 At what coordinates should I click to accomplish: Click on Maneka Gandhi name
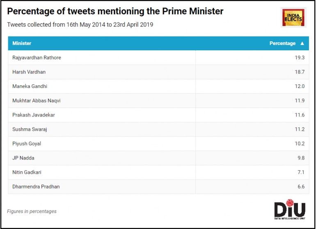[x=30, y=86]
